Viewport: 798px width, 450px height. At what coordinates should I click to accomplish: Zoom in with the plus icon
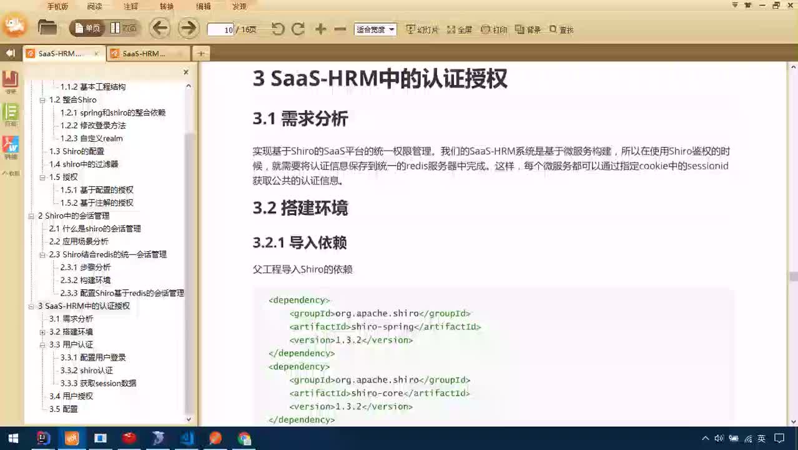320,29
